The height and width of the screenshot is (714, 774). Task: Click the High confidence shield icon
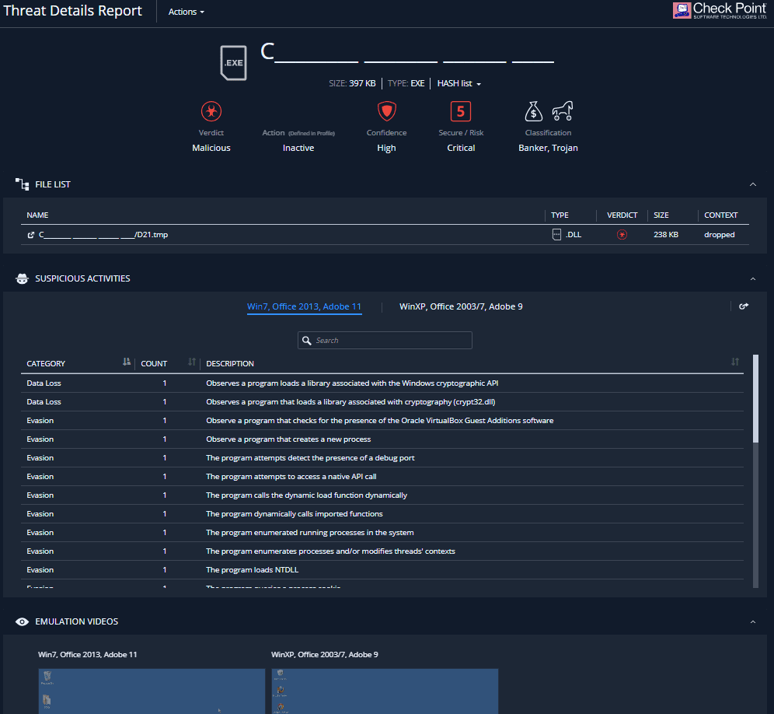pyautogui.click(x=386, y=111)
